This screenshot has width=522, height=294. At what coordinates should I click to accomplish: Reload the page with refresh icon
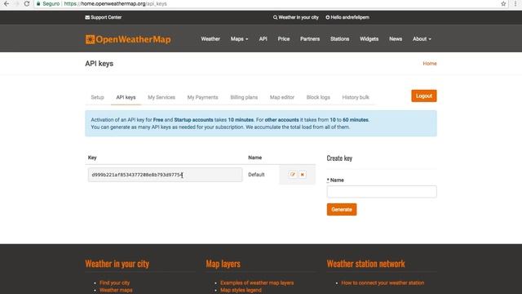(x=27, y=3)
